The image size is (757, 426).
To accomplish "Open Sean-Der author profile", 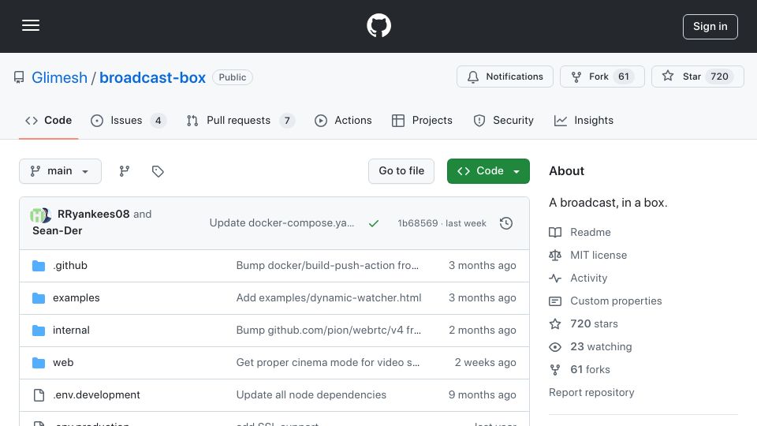I will click(x=57, y=230).
